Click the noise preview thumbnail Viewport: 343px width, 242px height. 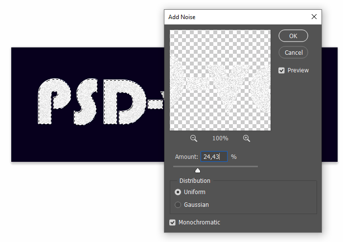(x=220, y=80)
